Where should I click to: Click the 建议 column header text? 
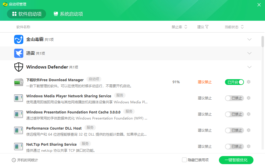[200, 27]
